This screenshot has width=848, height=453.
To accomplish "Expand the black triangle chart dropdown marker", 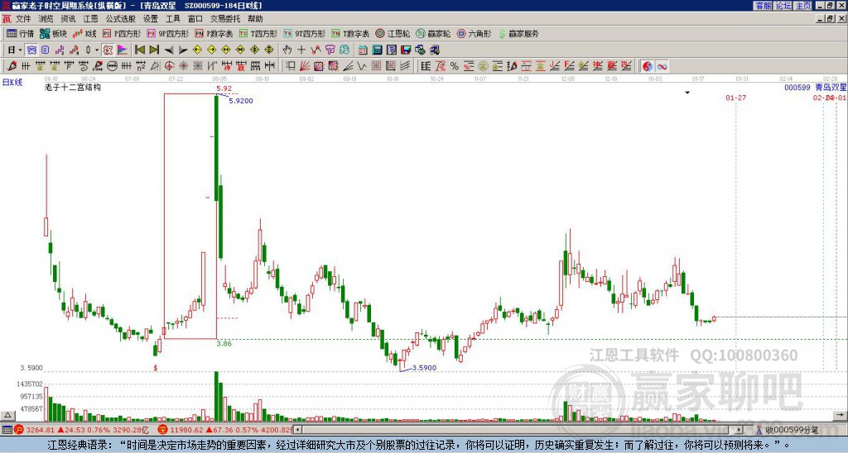I will click(687, 93).
